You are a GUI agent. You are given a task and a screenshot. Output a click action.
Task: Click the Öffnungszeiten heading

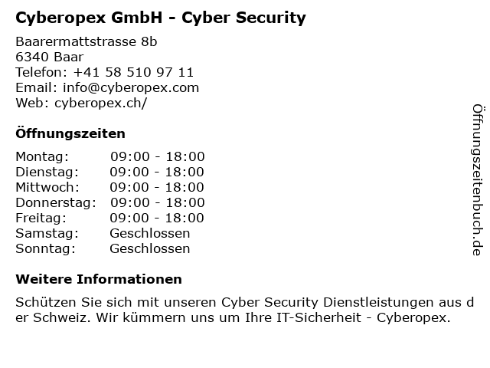point(70,133)
